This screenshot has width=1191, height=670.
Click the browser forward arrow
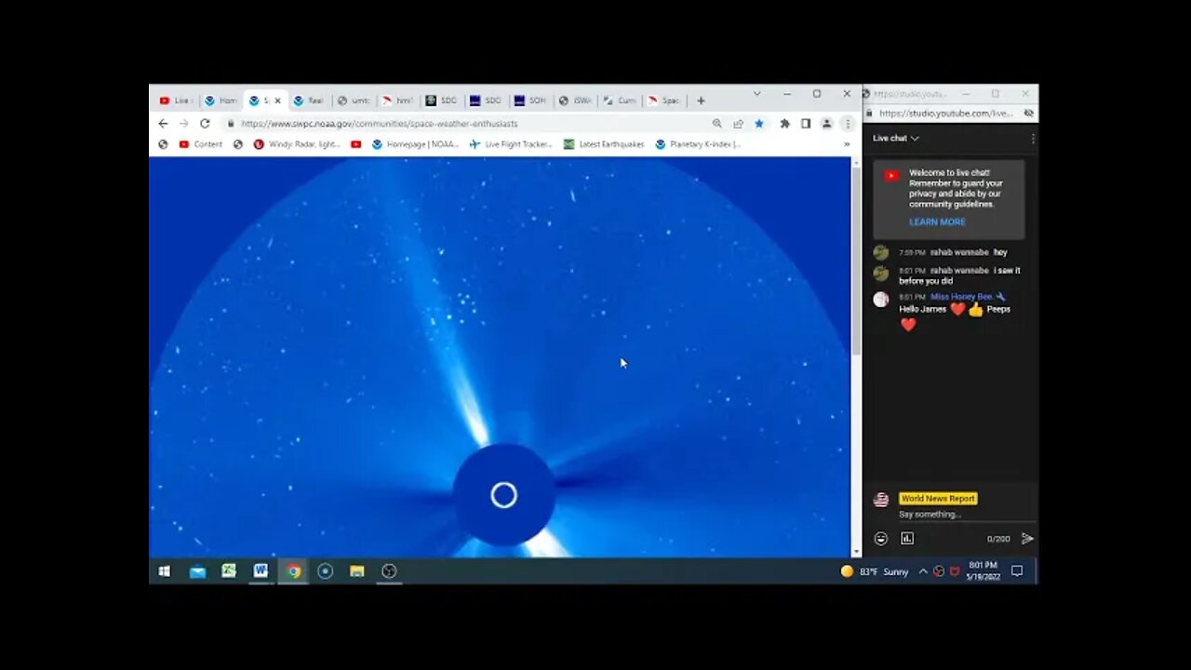184,123
